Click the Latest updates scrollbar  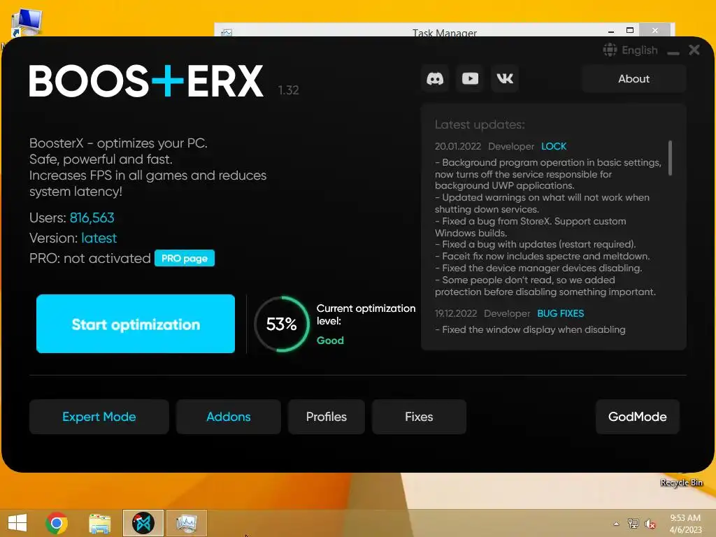(671, 158)
